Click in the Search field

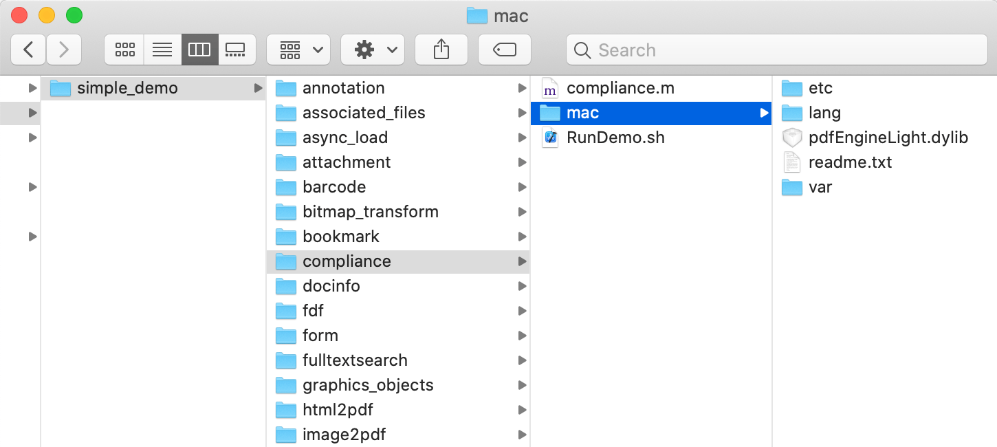(777, 50)
